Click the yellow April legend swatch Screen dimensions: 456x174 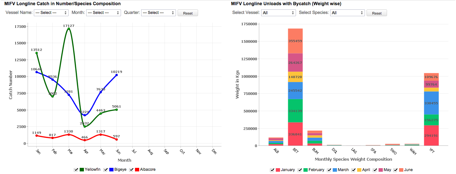point(359,170)
